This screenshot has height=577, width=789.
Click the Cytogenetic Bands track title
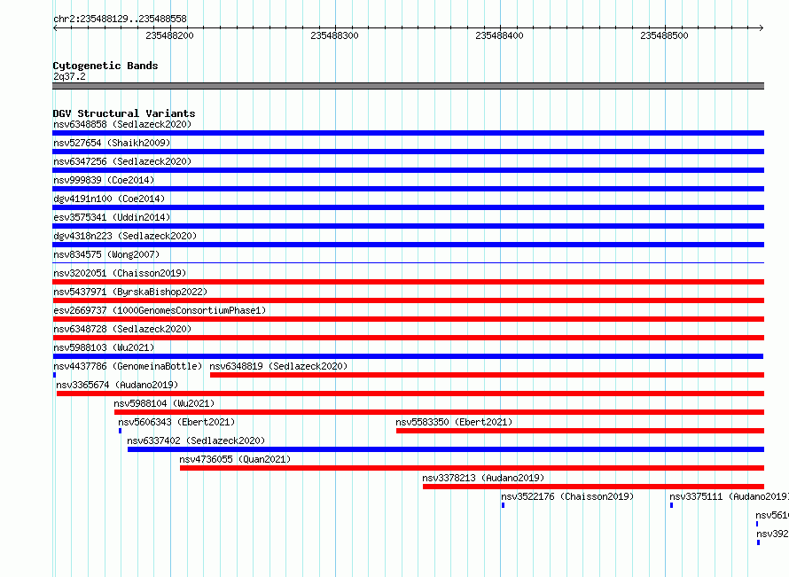[x=105, y=66]
